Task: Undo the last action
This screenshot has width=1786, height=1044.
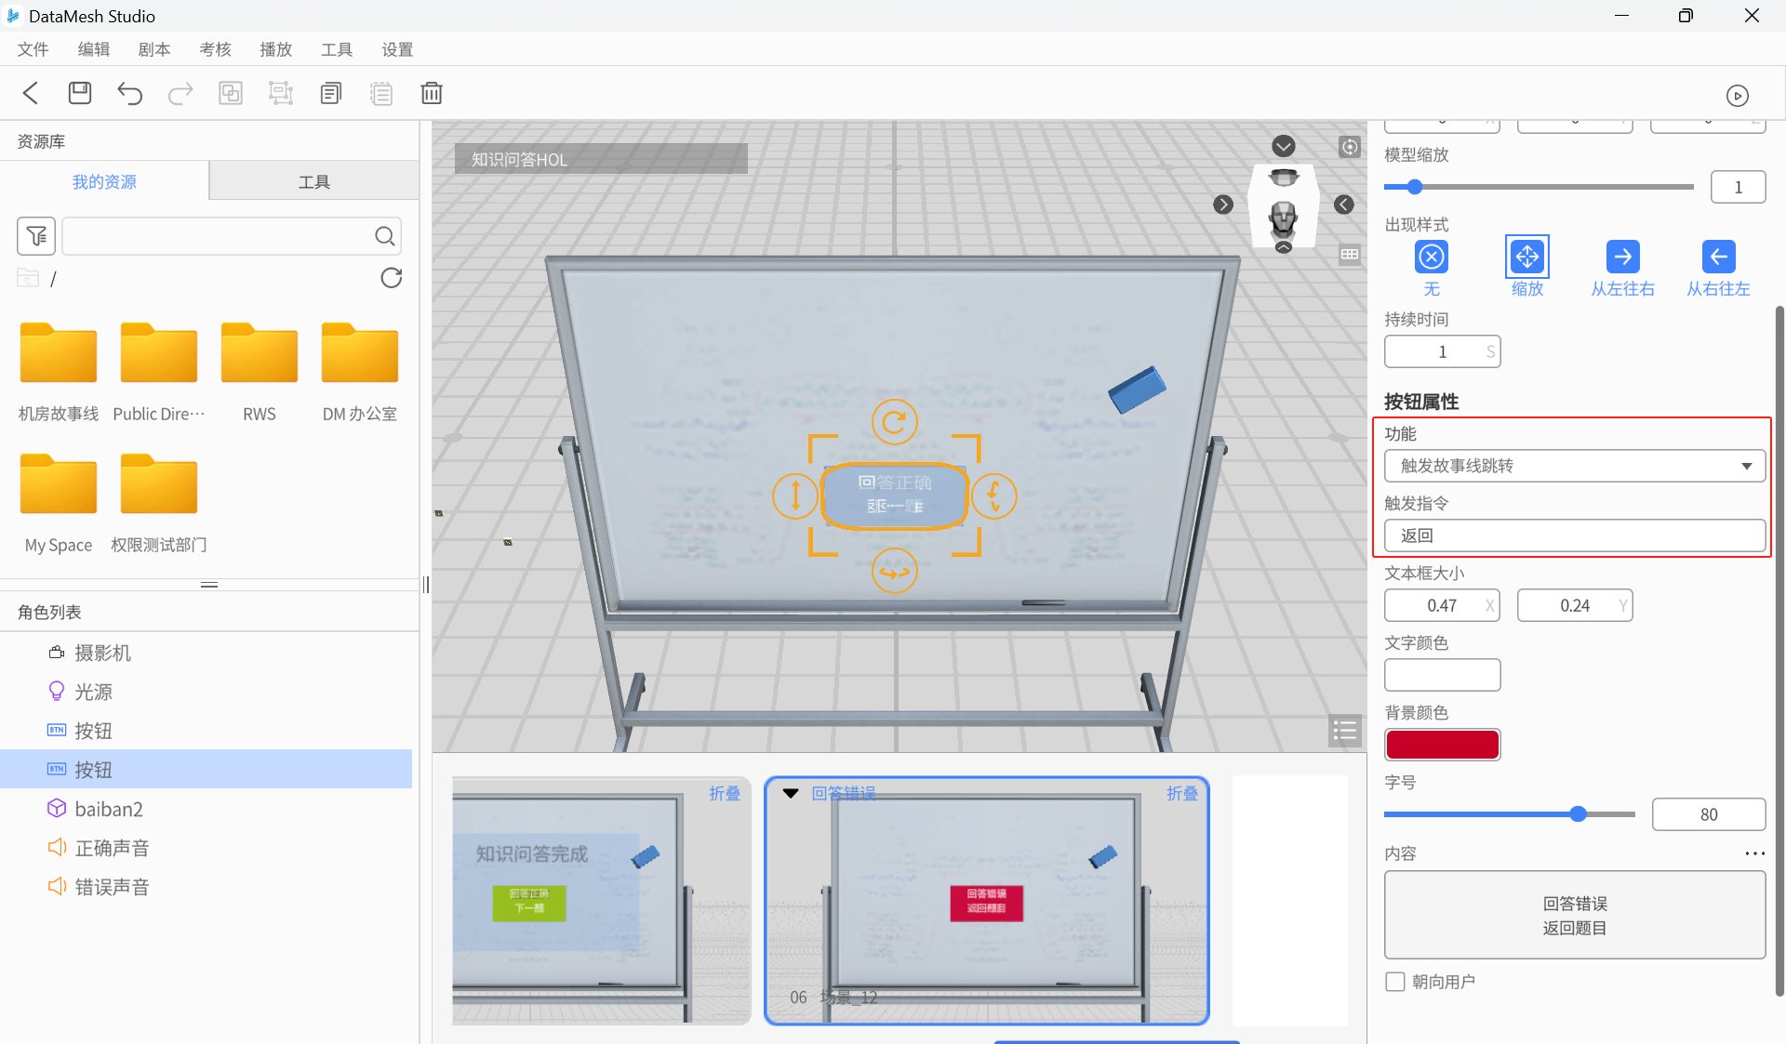Action: coord(130,93)
